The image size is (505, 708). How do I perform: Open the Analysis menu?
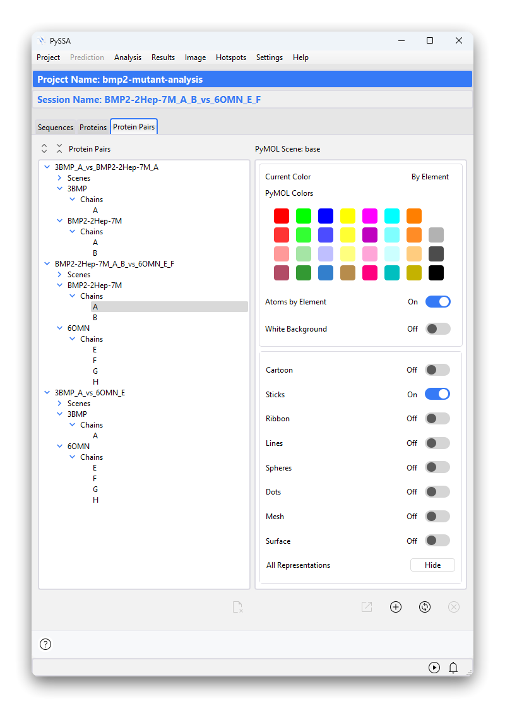pos(128,57)
